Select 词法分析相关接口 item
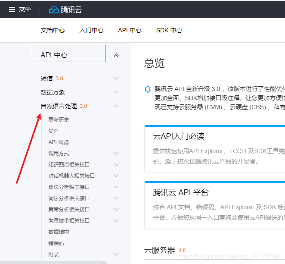Image resolution: width=285 pixels, height=264 pixels. 69,198
